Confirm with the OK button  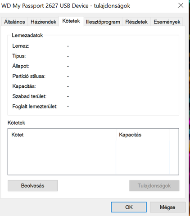(x=129, y=207)
